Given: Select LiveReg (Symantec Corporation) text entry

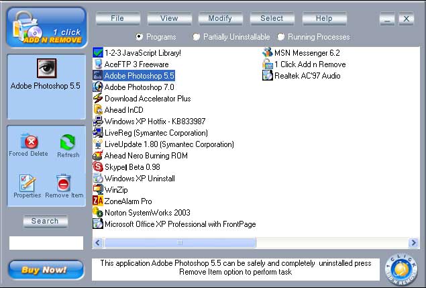Looking at the screenshot, I should [156, 133].
